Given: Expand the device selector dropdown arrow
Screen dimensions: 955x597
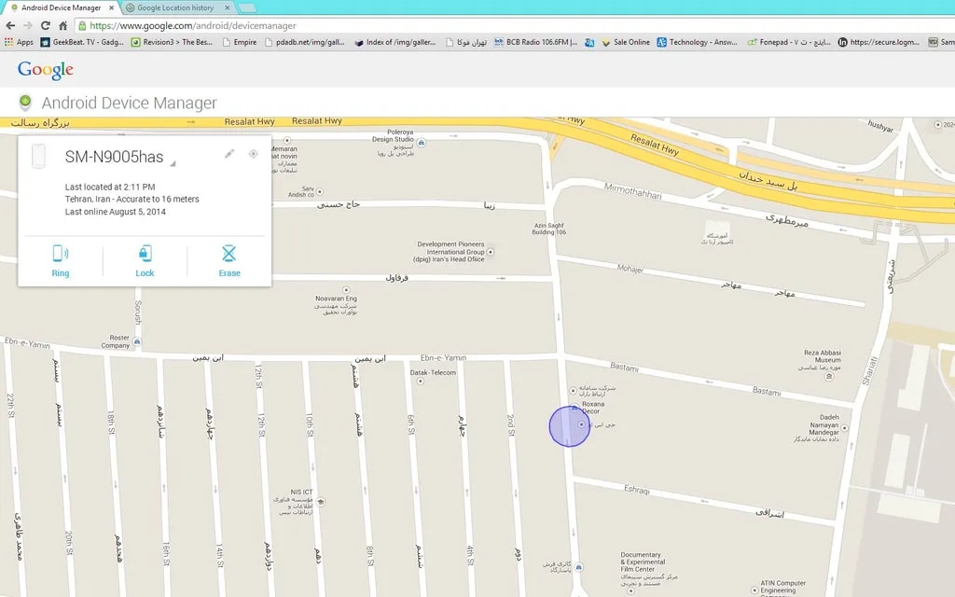Looking at the screenshot, I should (173, 164).
